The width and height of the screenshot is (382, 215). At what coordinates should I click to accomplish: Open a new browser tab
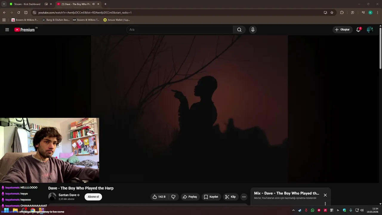point(105,4)
